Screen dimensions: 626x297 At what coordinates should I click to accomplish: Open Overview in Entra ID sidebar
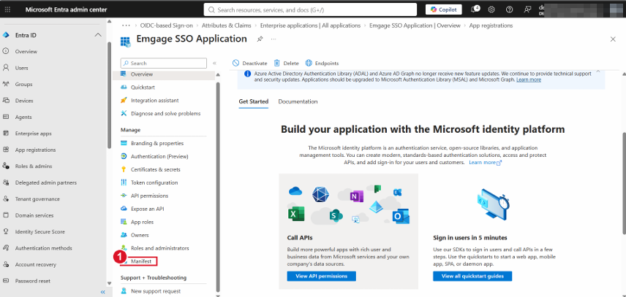pyautogui.click(x=26, y=51)
